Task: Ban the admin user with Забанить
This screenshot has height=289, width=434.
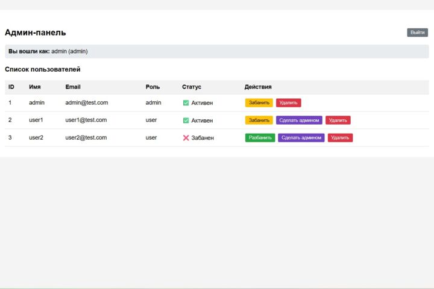Action: tap(259, 102)
